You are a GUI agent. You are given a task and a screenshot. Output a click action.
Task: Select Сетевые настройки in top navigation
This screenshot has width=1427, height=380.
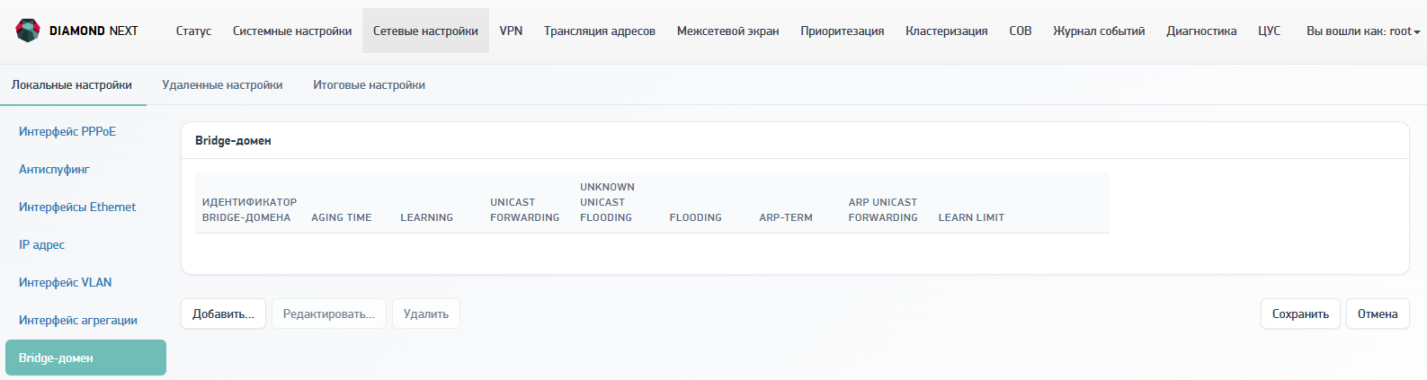pos(425,31)
